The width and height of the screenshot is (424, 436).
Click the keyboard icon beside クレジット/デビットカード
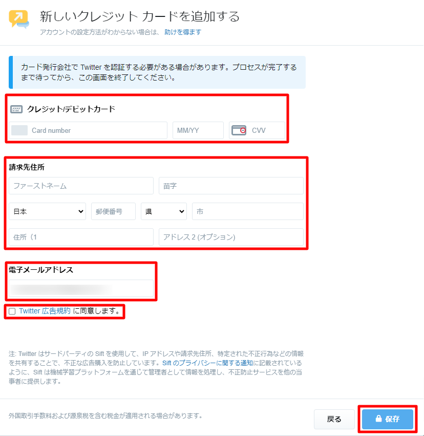coord(16,109)
